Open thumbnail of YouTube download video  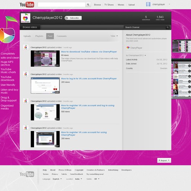[x=45, y=58]
